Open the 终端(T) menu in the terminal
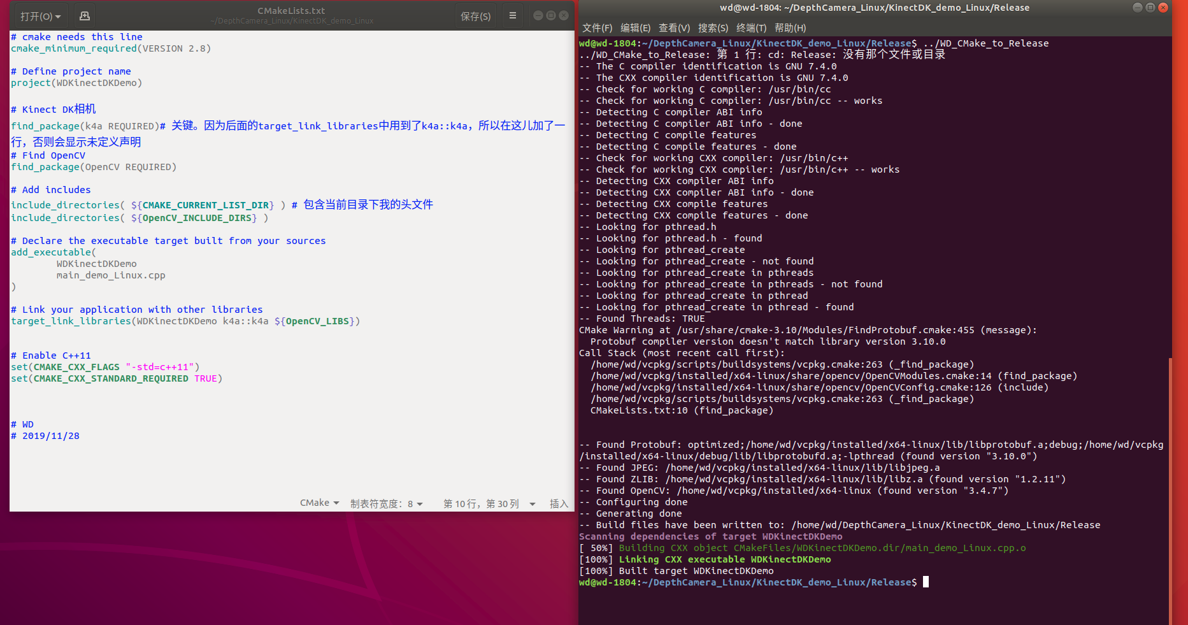The image size is (1188, 625). [752, 27]
